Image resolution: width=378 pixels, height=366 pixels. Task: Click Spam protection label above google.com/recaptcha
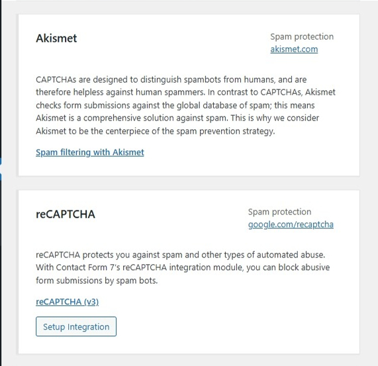click(x=279, y=212)
